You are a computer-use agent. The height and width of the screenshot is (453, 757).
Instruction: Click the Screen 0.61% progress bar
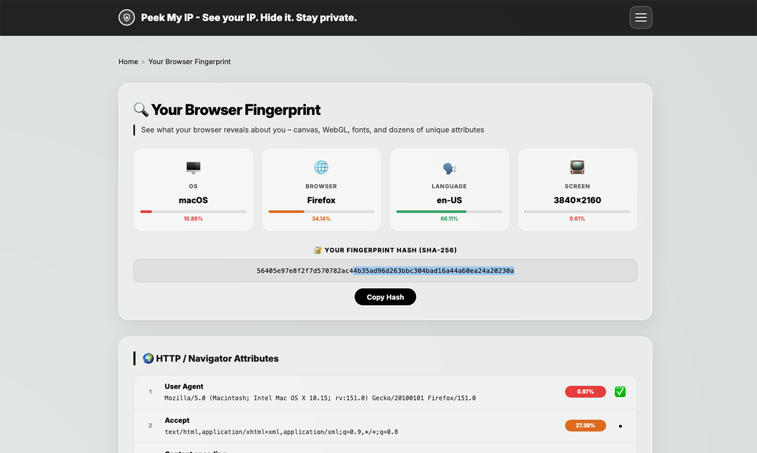[578, 212]
